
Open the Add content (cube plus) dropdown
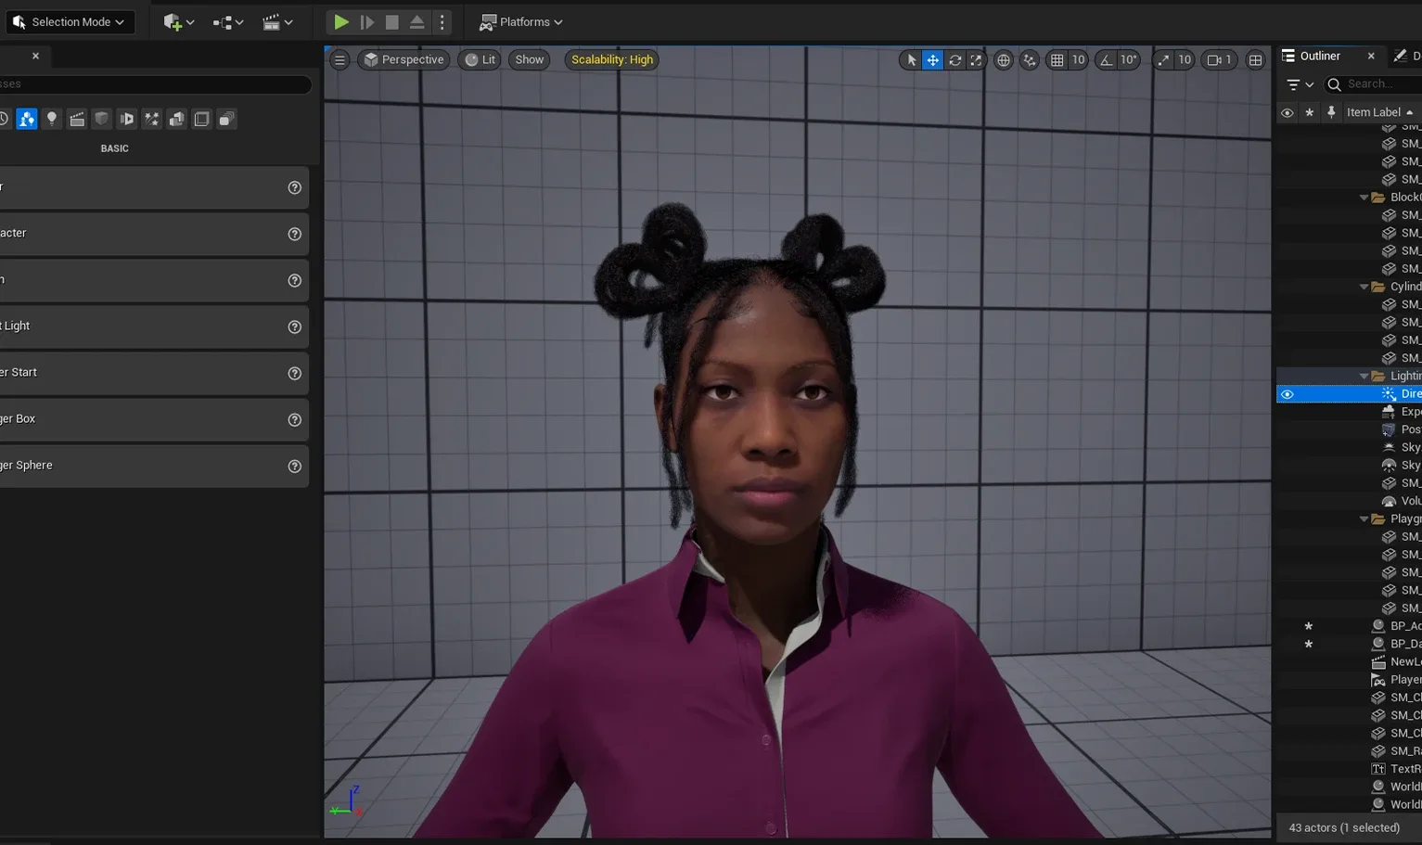pos(178,21)
